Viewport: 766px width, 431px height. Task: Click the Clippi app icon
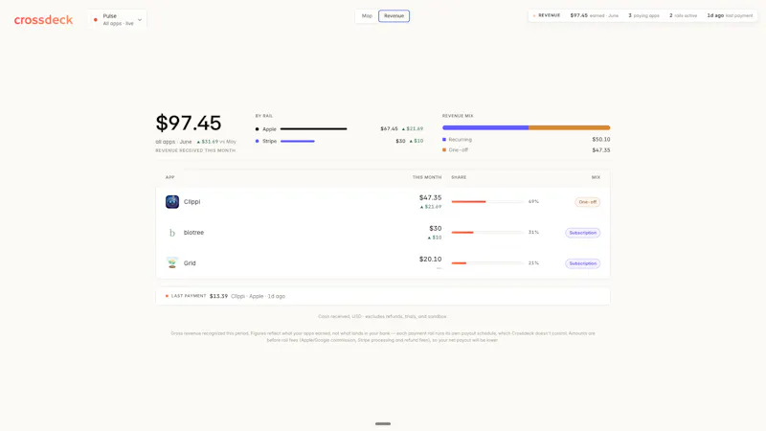point(172,202)
